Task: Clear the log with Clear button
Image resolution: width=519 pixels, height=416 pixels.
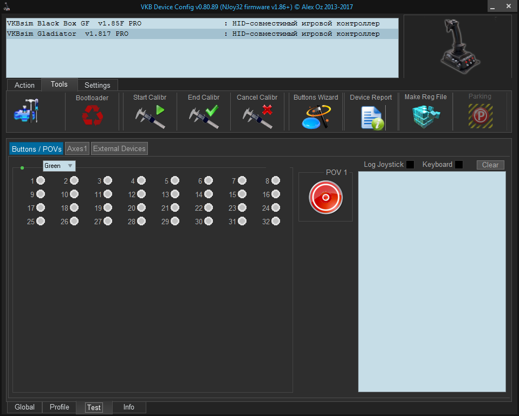Action: click(x=490, y=165)
